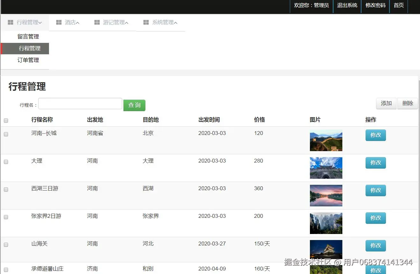The image size is (420, 274).
Task: Click the 张家界2日游 itinerary name
Action: [x=46, y=216]
